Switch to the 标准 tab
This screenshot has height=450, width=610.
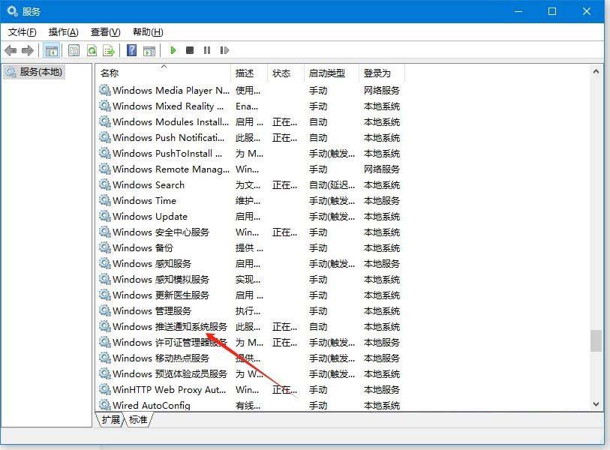pyautogui.click(x=138, y=420)
